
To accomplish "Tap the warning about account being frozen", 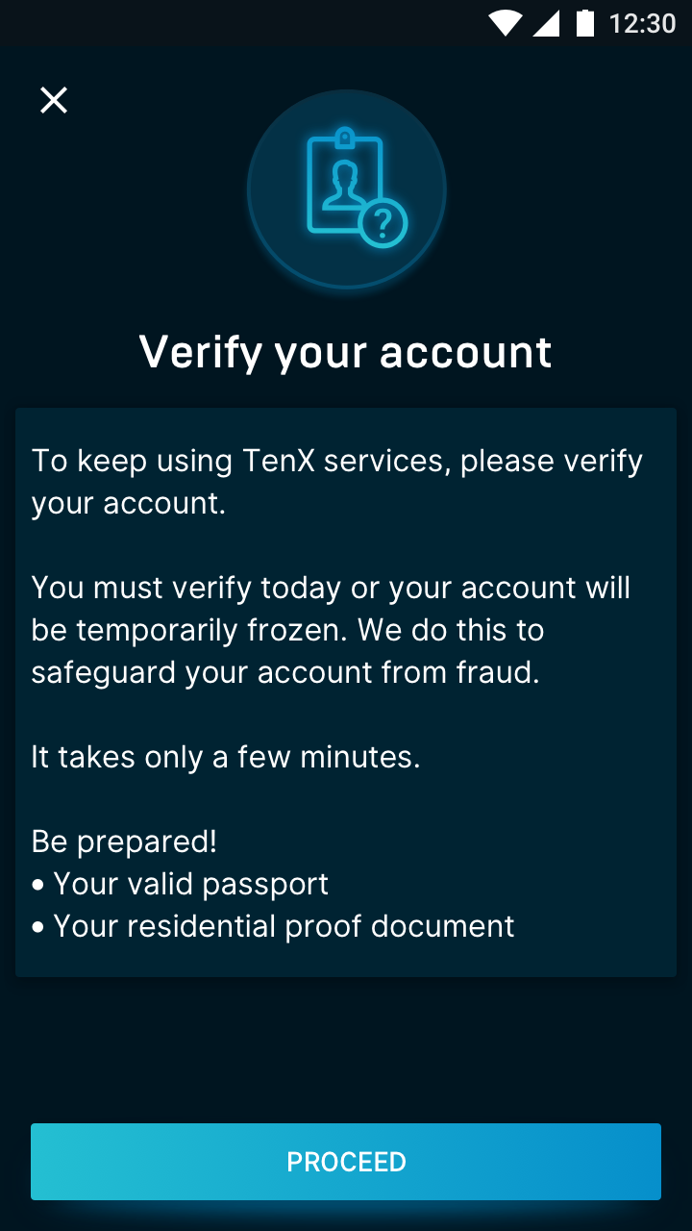I will point(331,630).
